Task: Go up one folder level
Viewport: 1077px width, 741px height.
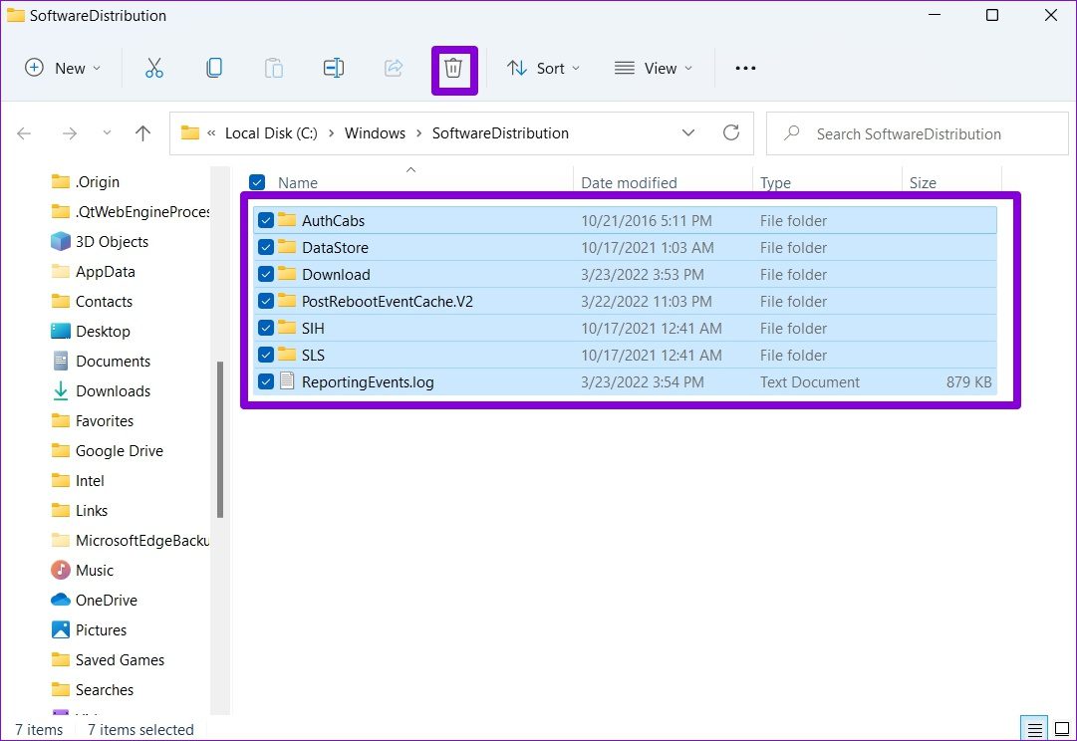Action: (x=142, y=133)
